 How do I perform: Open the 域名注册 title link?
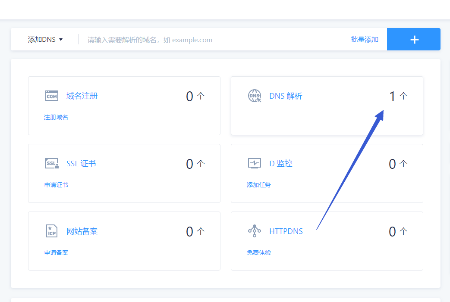click(x=82, y=96)
